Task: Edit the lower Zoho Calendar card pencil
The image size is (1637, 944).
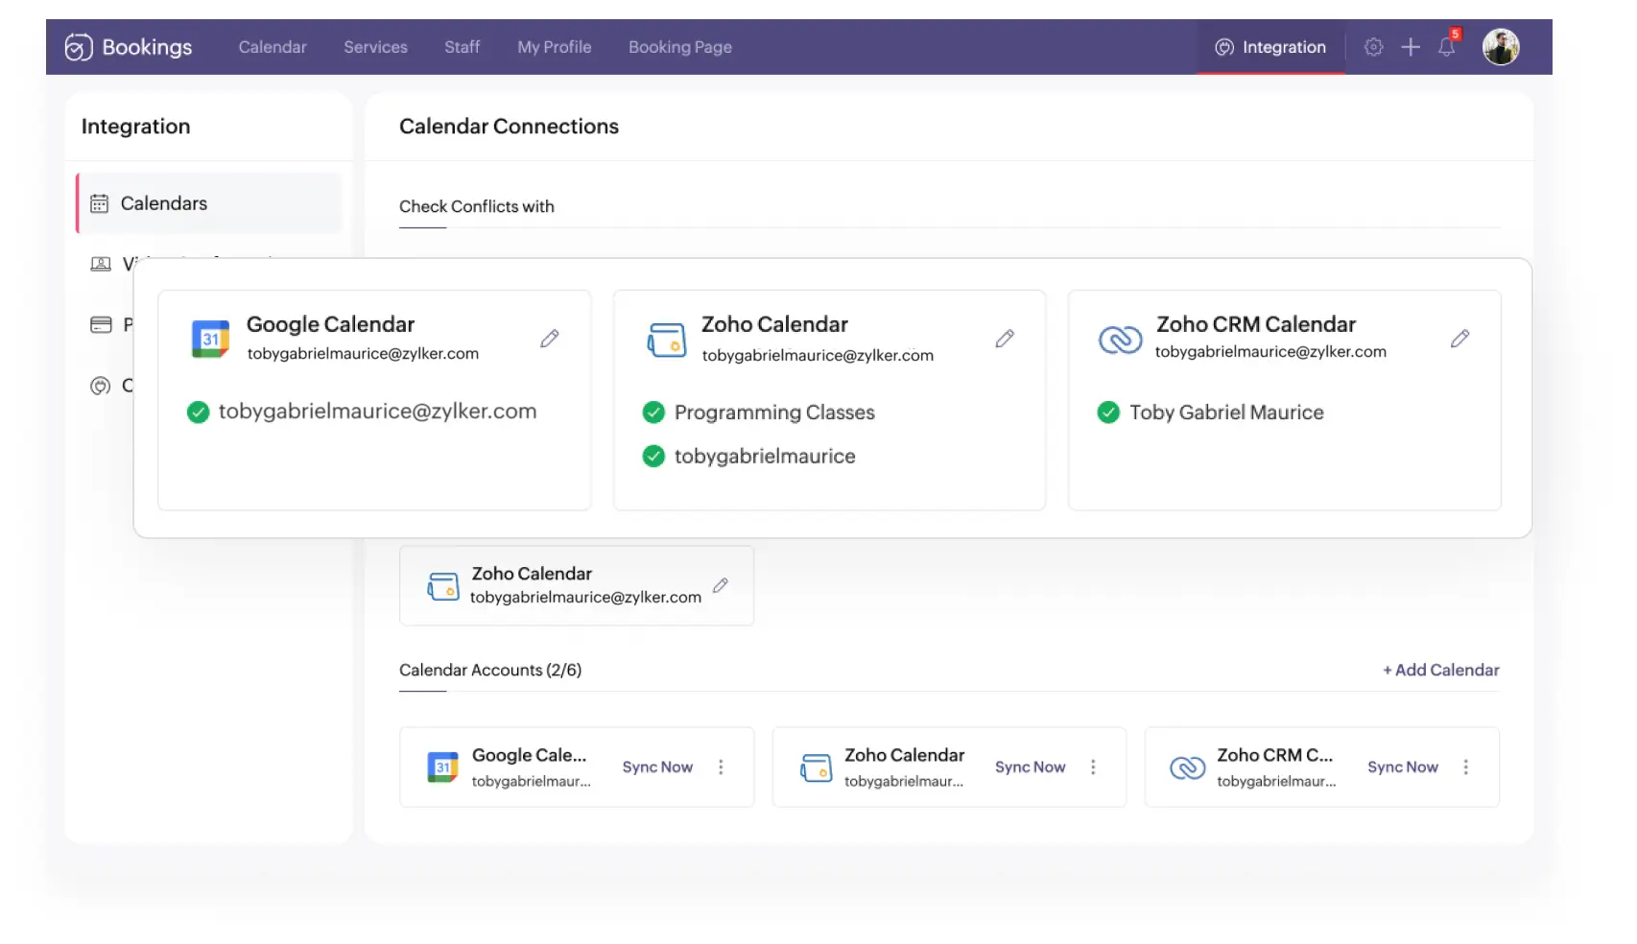Action: [721, 585]
